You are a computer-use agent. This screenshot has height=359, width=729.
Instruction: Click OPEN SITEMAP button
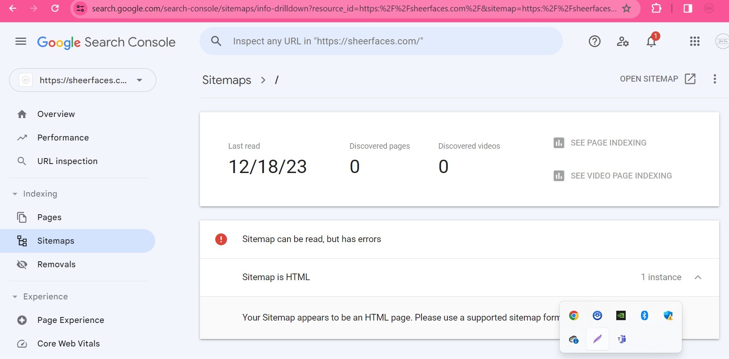pyautogui.click(x=658, y=79)
